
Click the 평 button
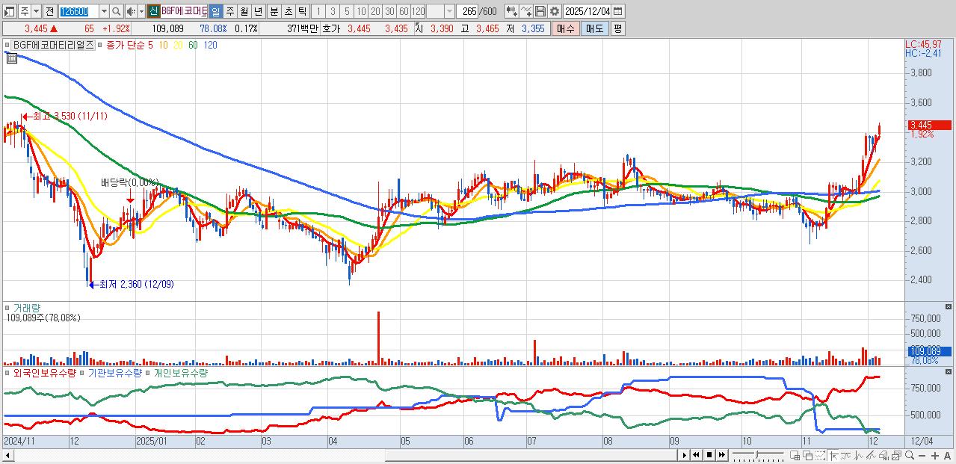tap(617, 28)
